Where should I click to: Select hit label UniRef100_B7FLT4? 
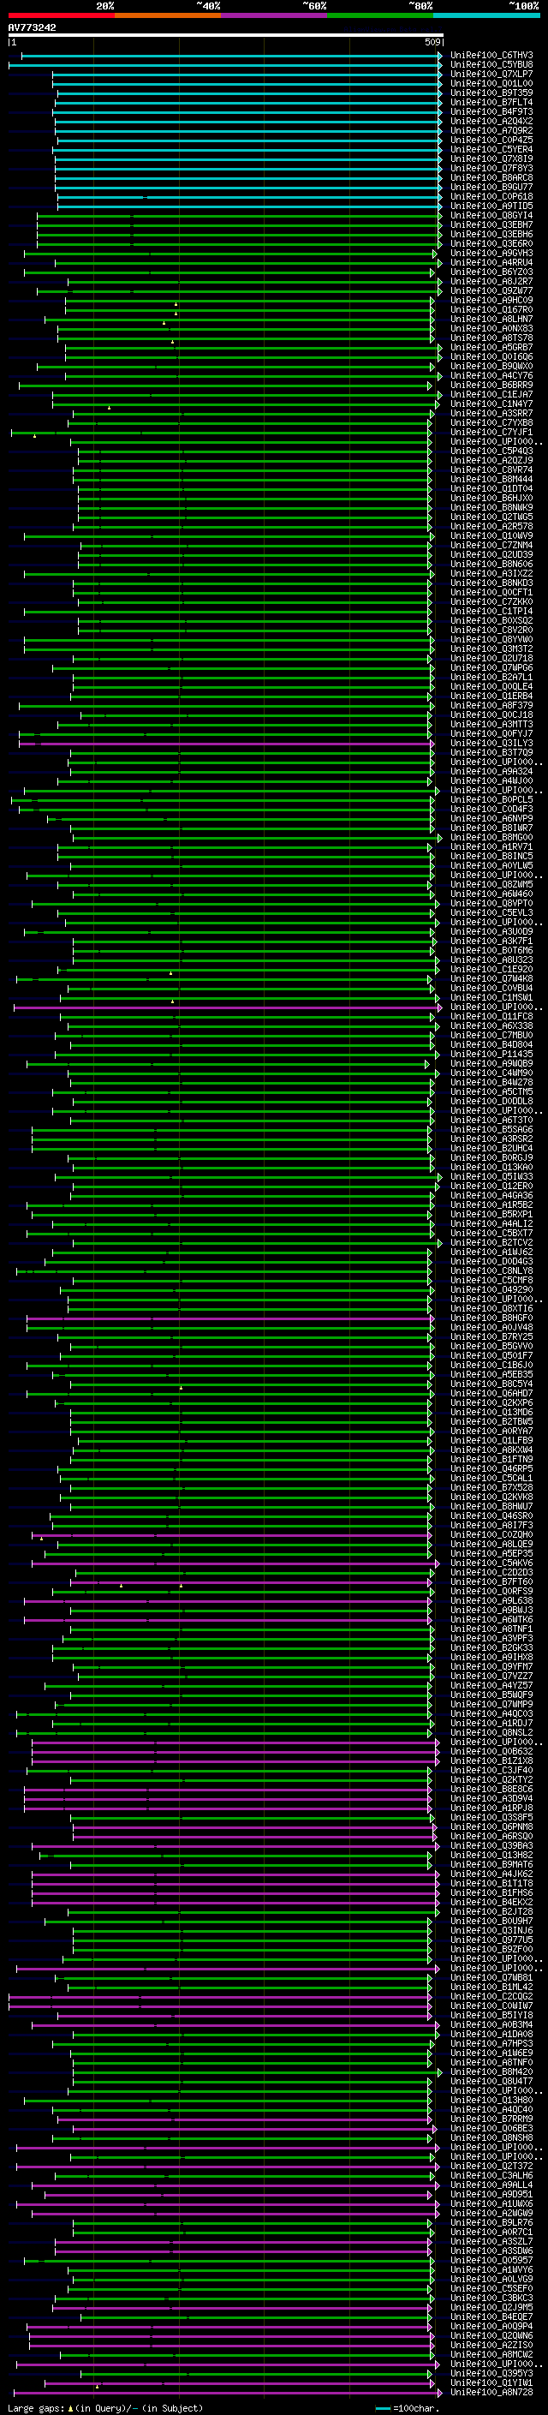point(491,102)
